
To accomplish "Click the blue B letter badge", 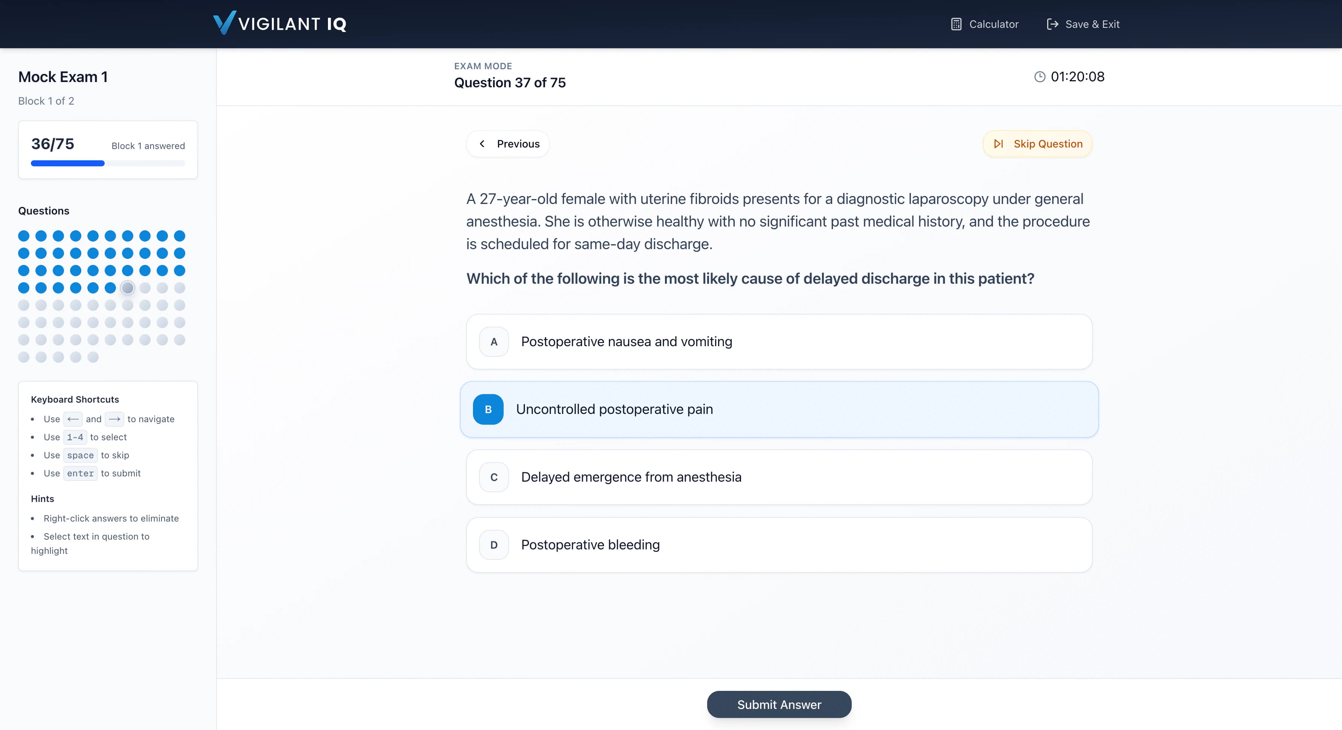I will point(488,409).
